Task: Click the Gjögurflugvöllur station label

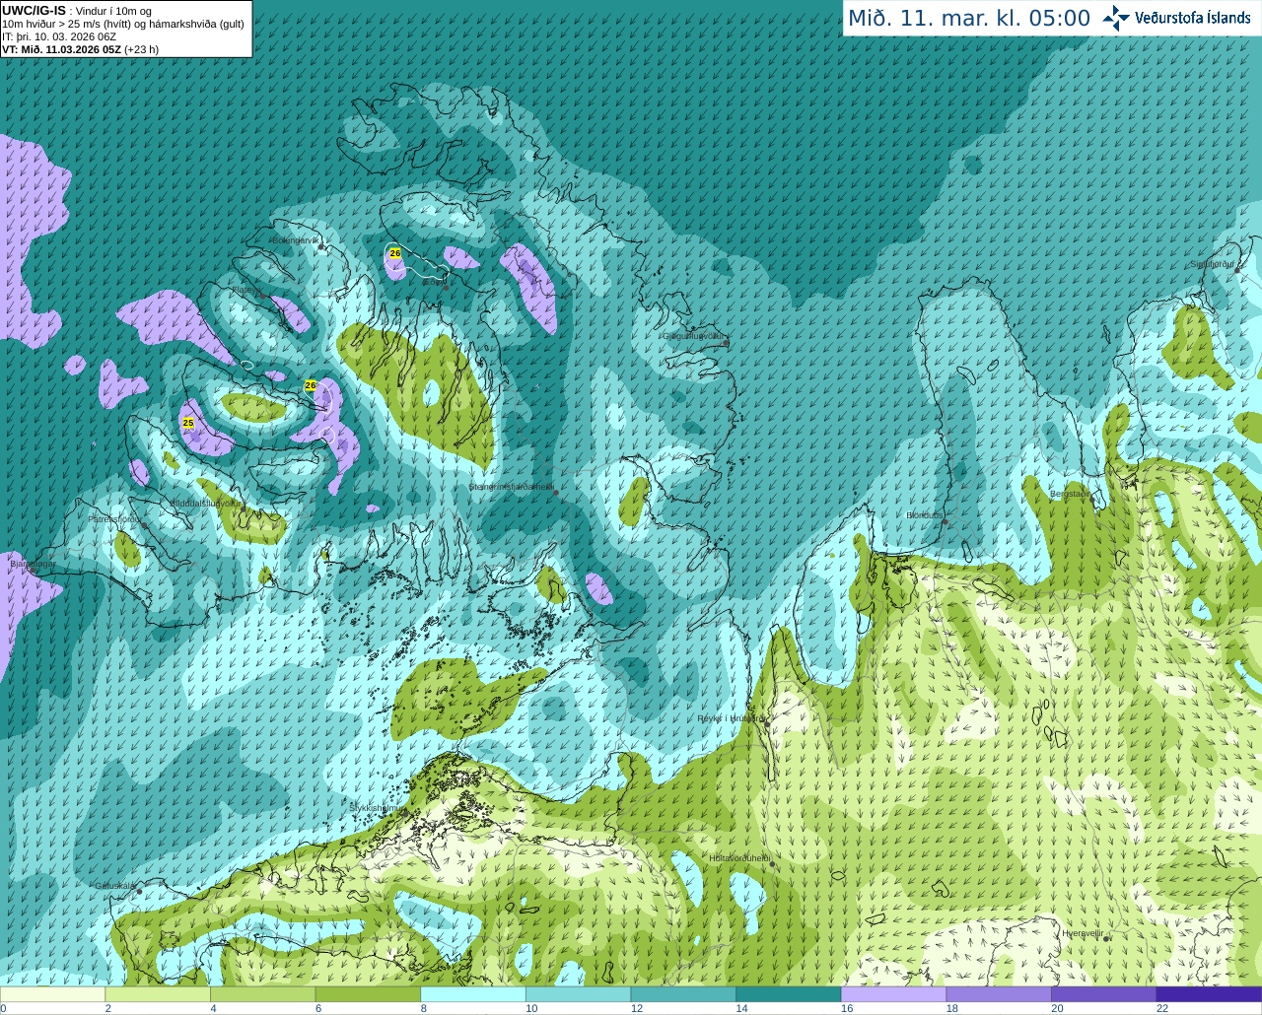Action: [x=693, y=335]
